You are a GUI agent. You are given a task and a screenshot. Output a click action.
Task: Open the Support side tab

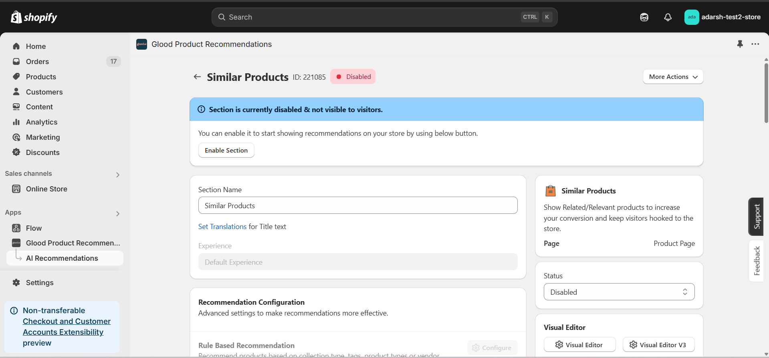pyautogui.click(x=757, y=217)
